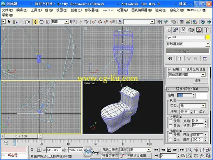
Task: Click Configure Modifier Sets icon
Action: click(205, 59)
